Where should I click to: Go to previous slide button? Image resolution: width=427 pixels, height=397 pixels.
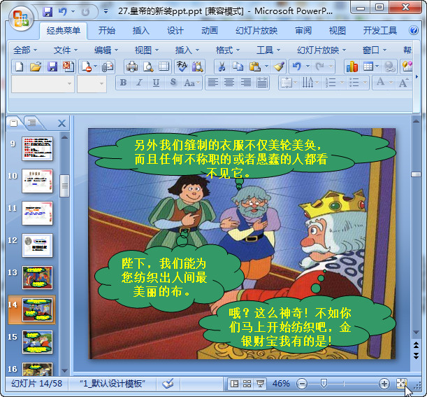416,345
